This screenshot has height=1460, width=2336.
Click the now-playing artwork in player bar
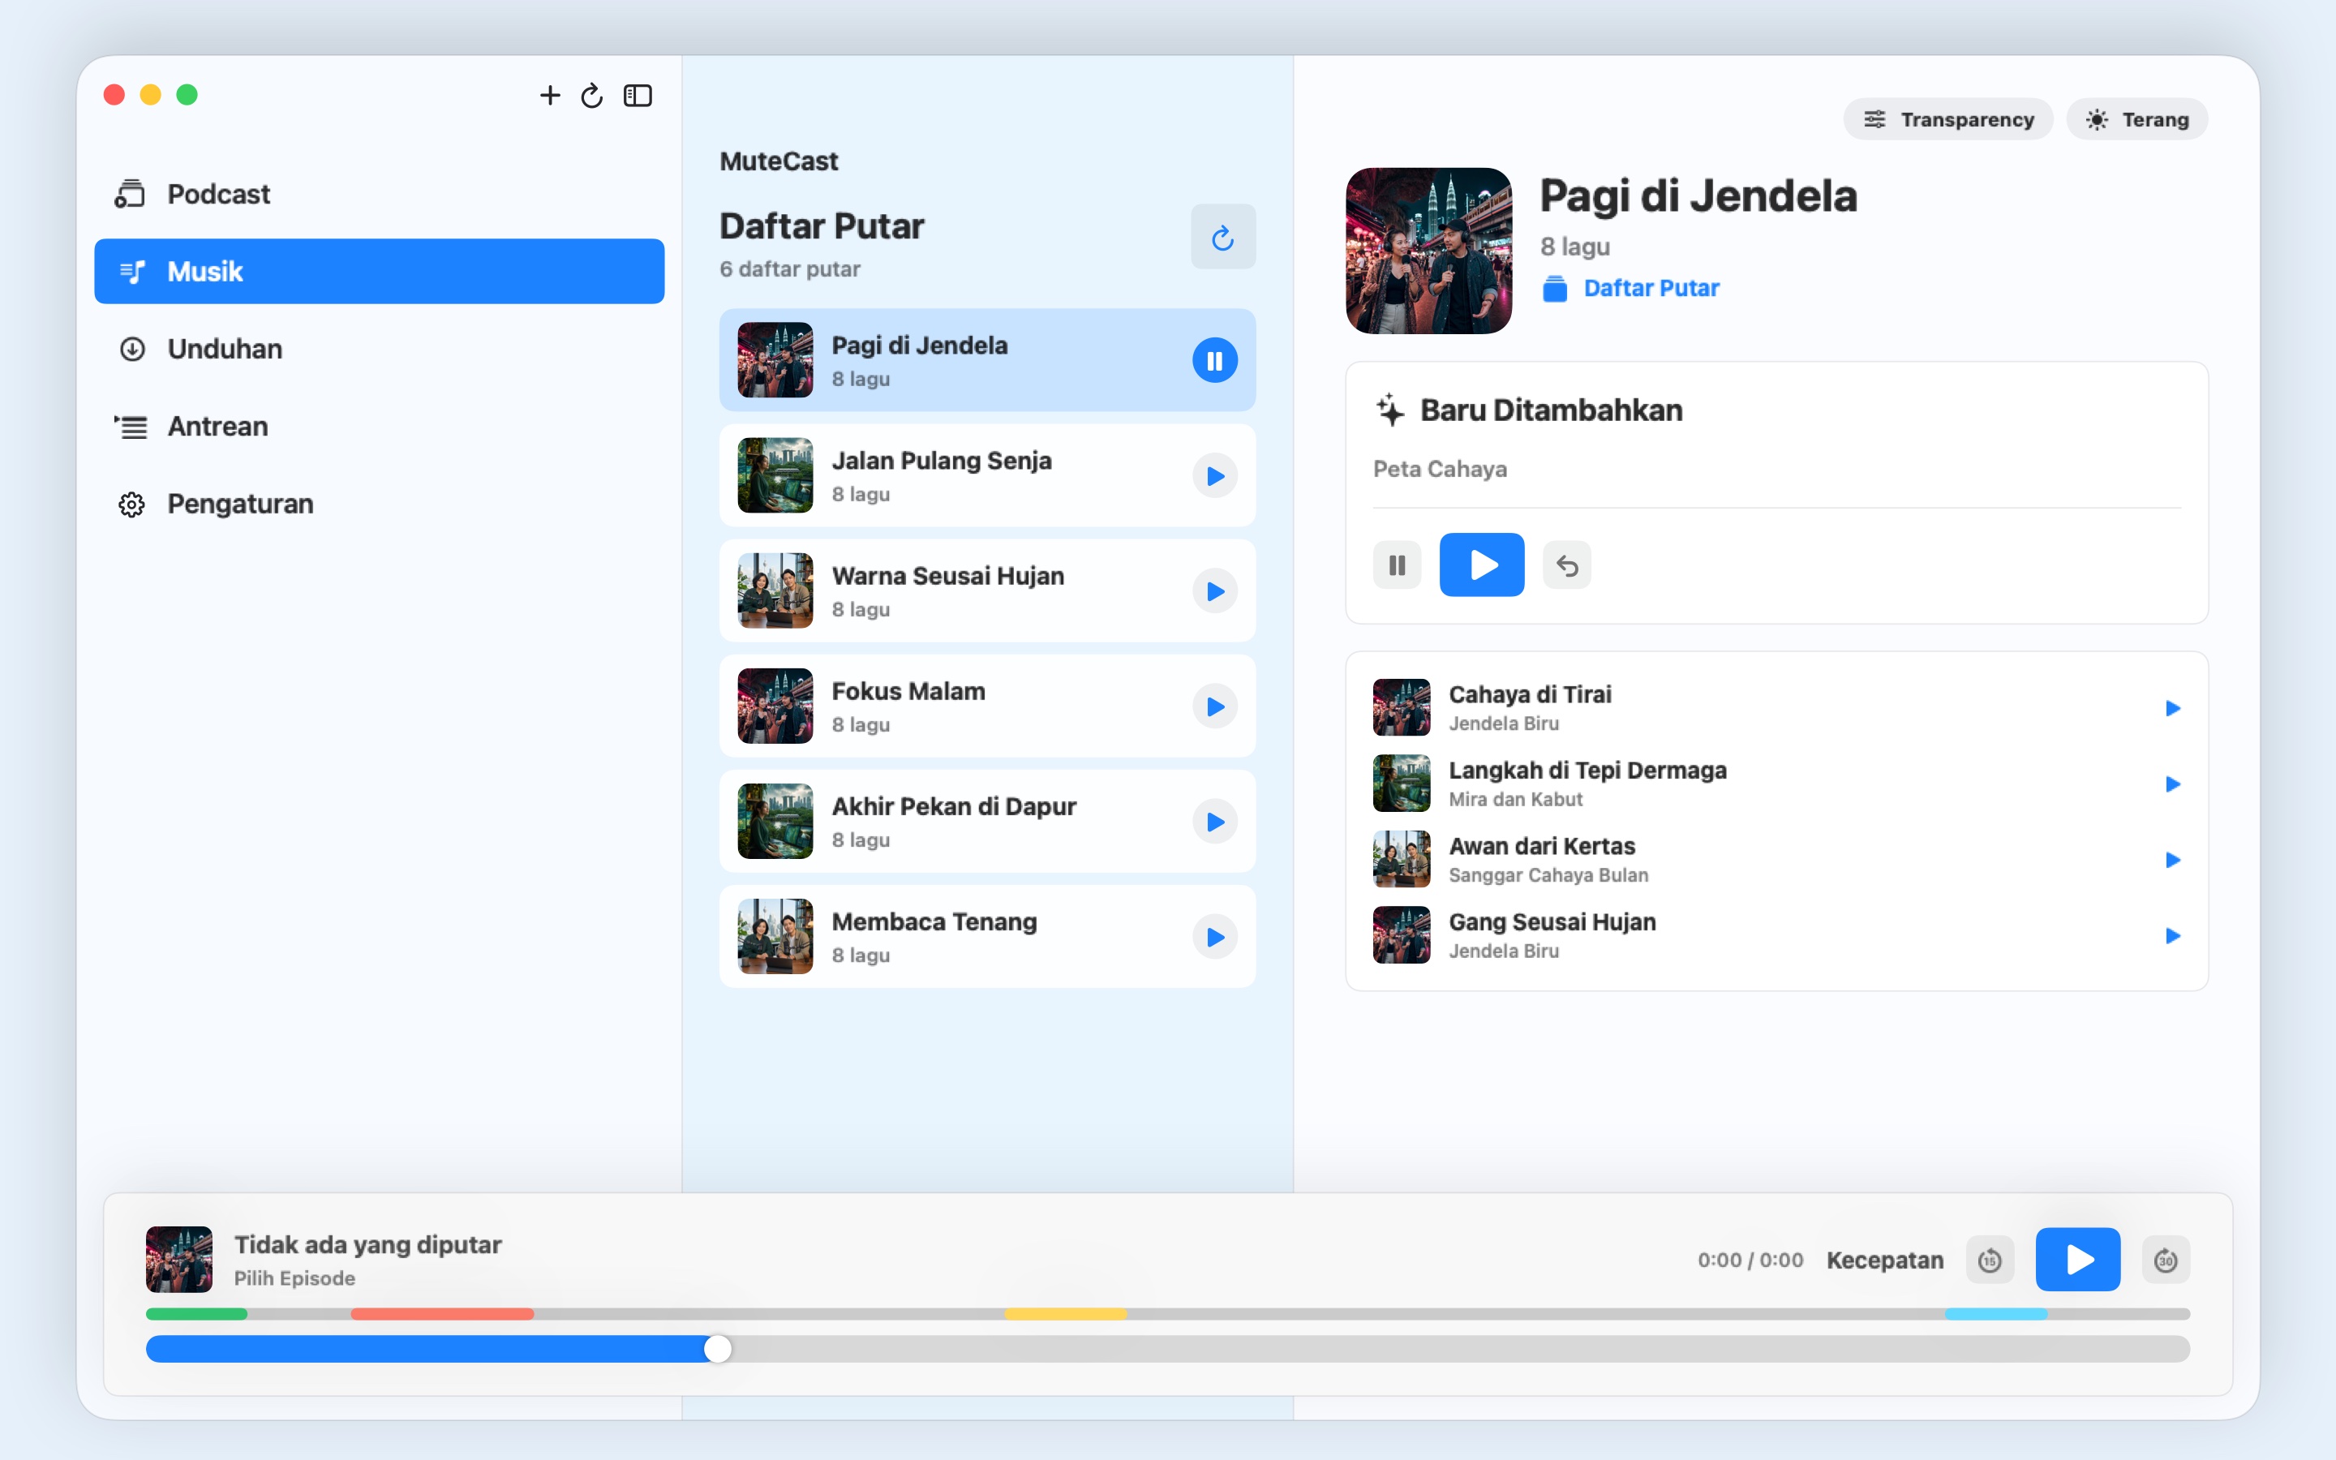(x=179, y=1259)
